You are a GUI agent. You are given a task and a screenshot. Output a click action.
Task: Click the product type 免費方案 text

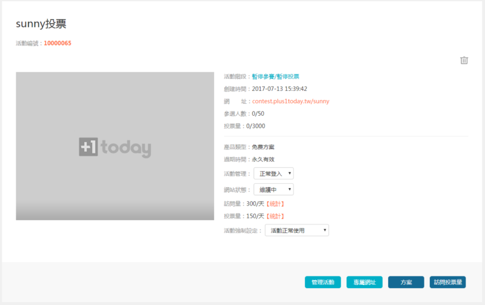pos(263,147)
